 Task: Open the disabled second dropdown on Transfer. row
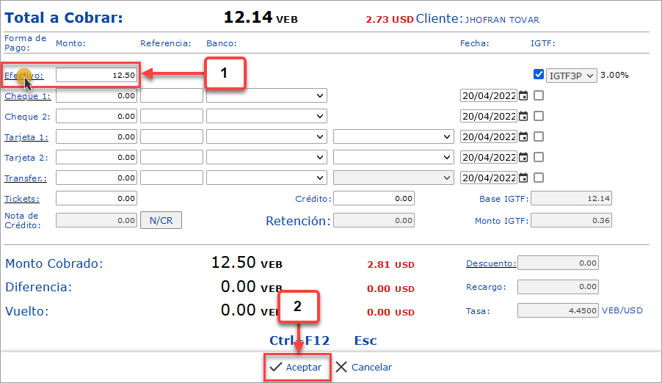[x=393, y=178]
